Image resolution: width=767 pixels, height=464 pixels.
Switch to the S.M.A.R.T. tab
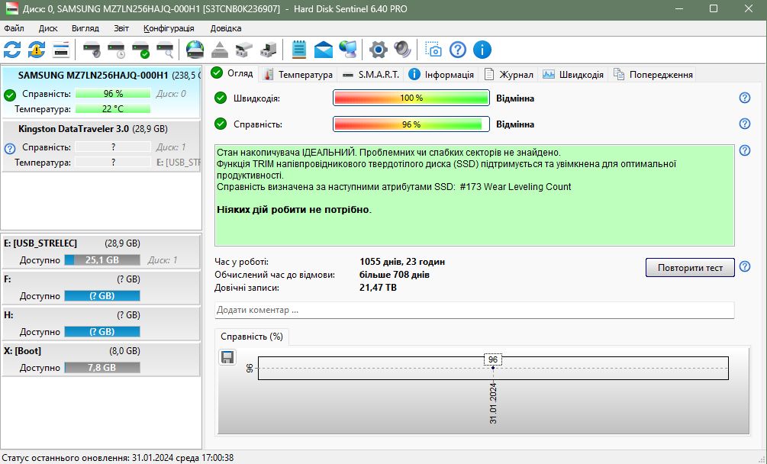(371, 74)
